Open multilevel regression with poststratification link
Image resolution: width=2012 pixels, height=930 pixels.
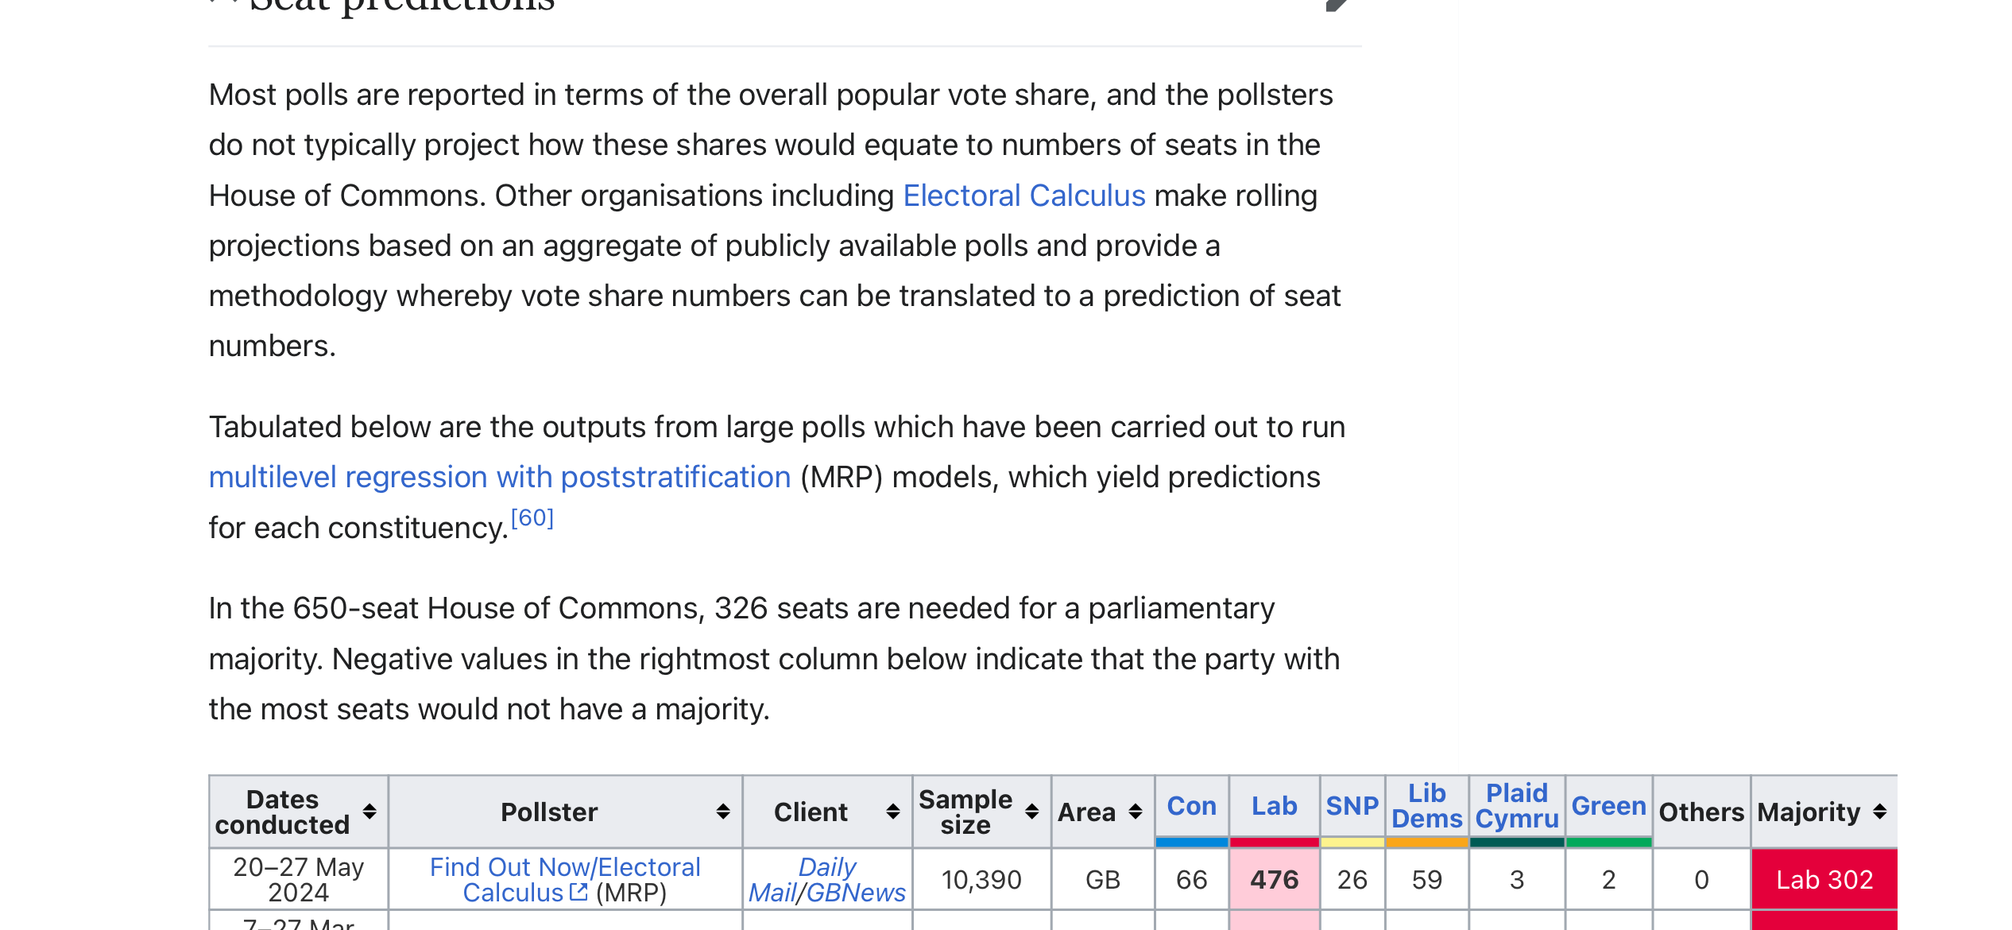(x=500, y=477)
